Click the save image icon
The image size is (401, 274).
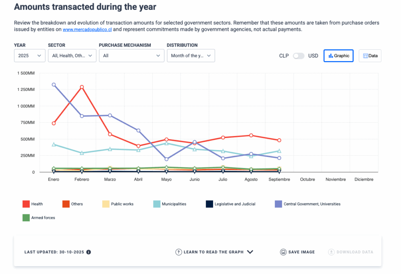coord(283,252)
